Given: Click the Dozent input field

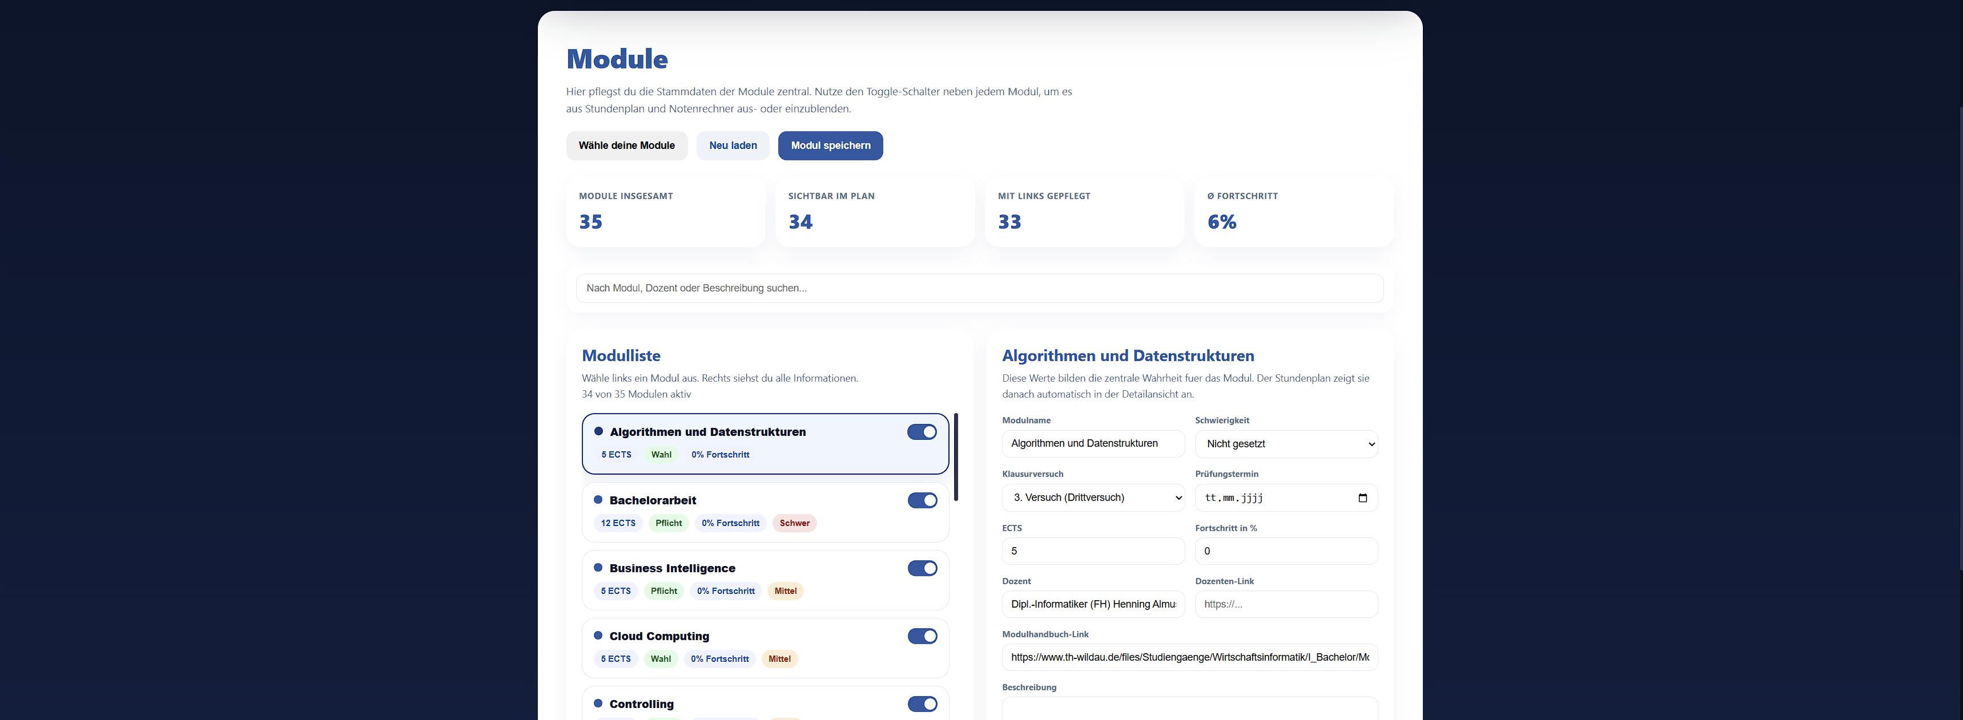Looking at the screenshot, I should tap(1093, 604).
